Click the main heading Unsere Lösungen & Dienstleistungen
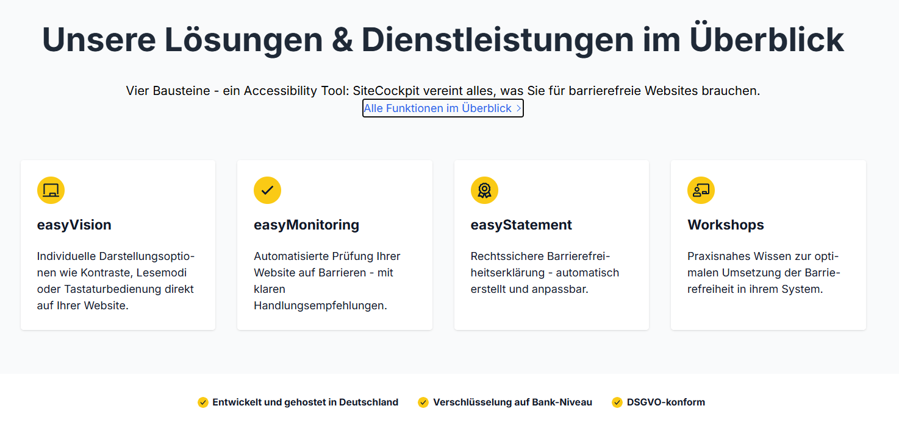Image resolution: width=899 pixels, height=442 pixels. pyautogui.click(x=443, y=40)
